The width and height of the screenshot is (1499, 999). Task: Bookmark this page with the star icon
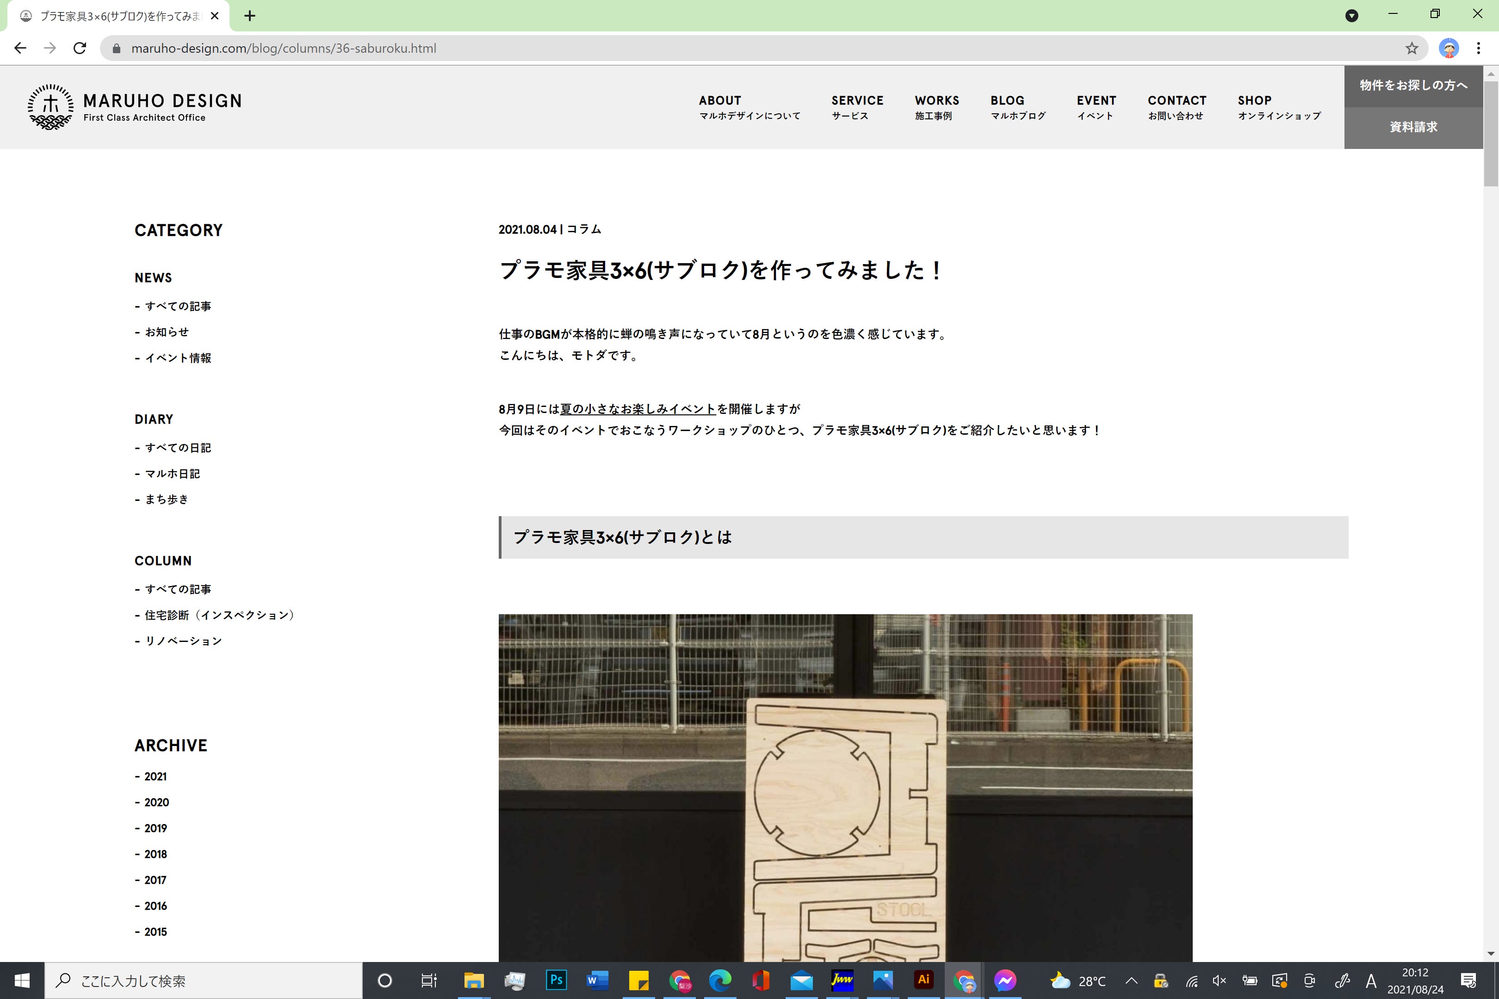pyautogui.click(x=1412, y=49)
